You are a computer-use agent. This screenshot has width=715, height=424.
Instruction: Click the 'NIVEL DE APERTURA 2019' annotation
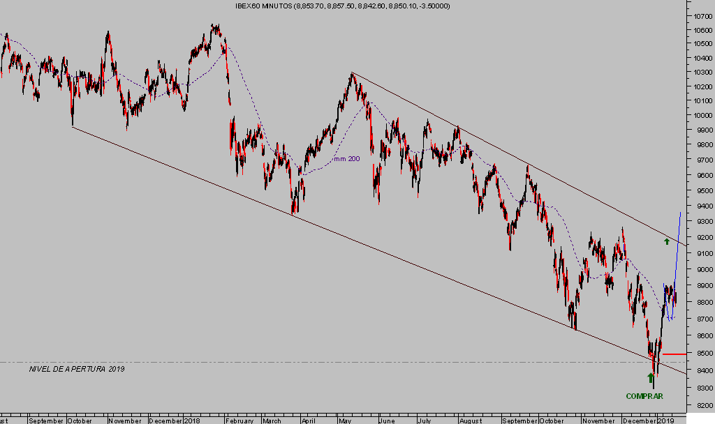tap(77, 368)
